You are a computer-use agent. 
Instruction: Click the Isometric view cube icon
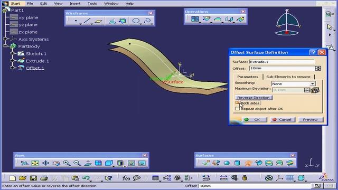[109, 163]
